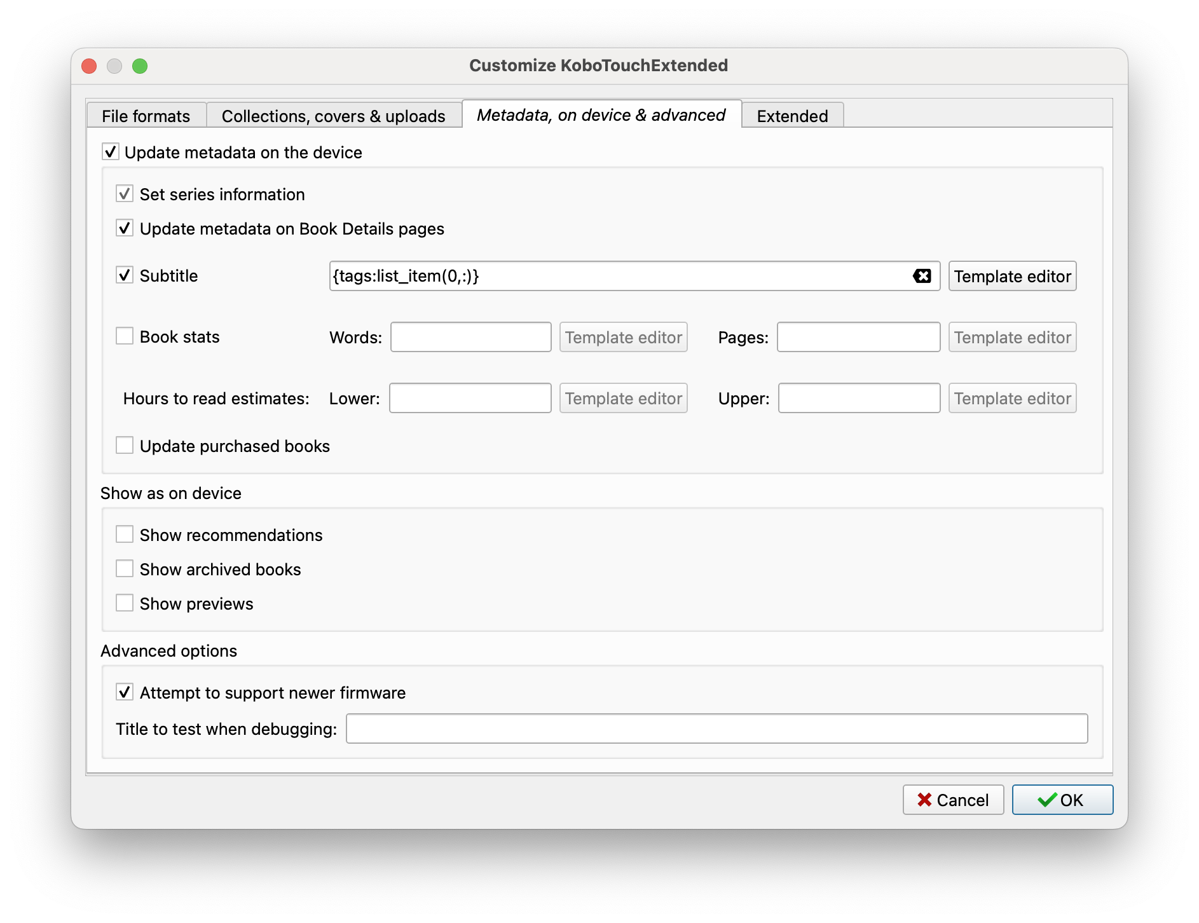Focus the Pages input field

[x=858, y=337]
